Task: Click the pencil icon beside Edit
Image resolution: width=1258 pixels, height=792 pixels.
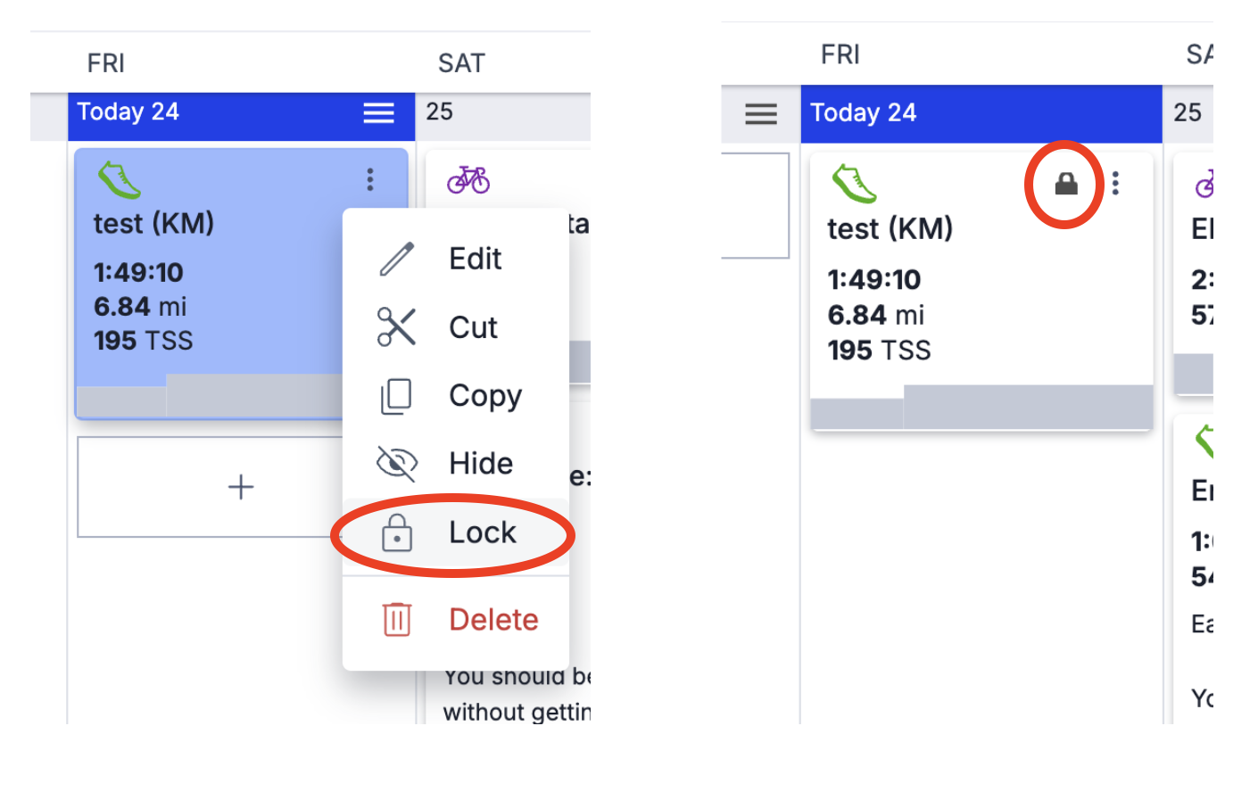Action: click(x=397, y=260)
